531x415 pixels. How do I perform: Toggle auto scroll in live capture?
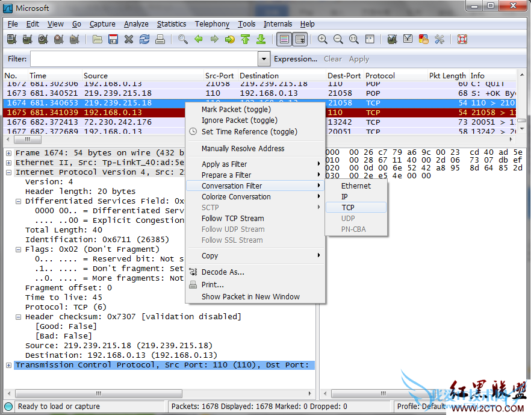coord(299,40)
